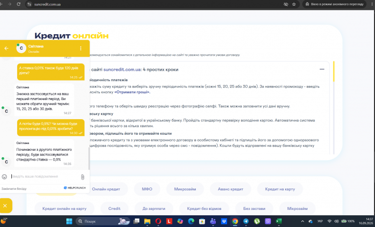Click the yellow scrollbar of the info panel
Viewport: 375px width, 227px height.
(333, 71)
